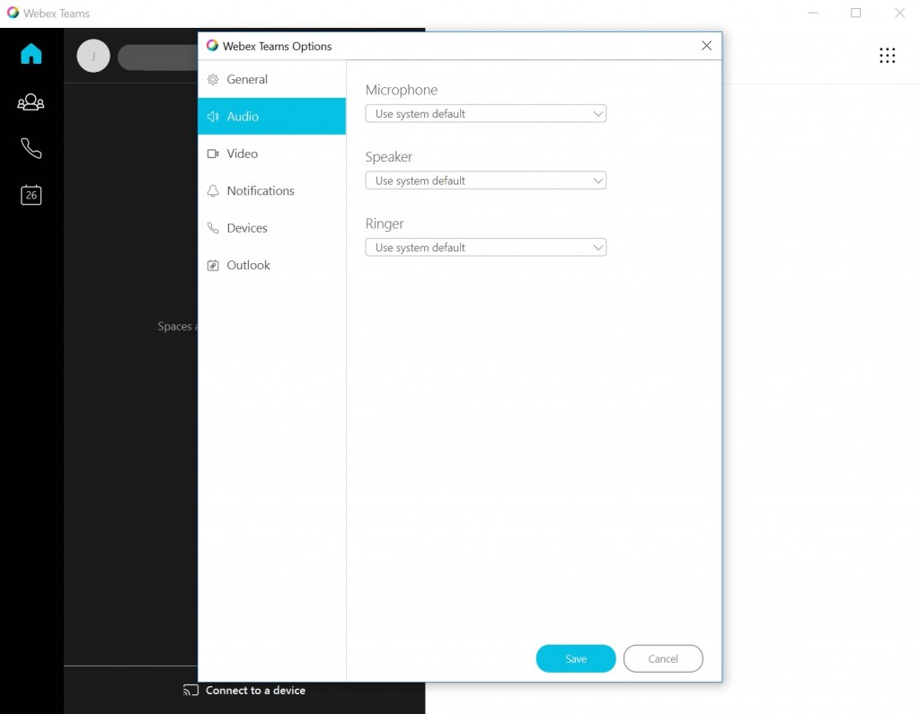Switch to the Notifications options tab
Viewport: 920px width, 714px height.
coord(271,190)
